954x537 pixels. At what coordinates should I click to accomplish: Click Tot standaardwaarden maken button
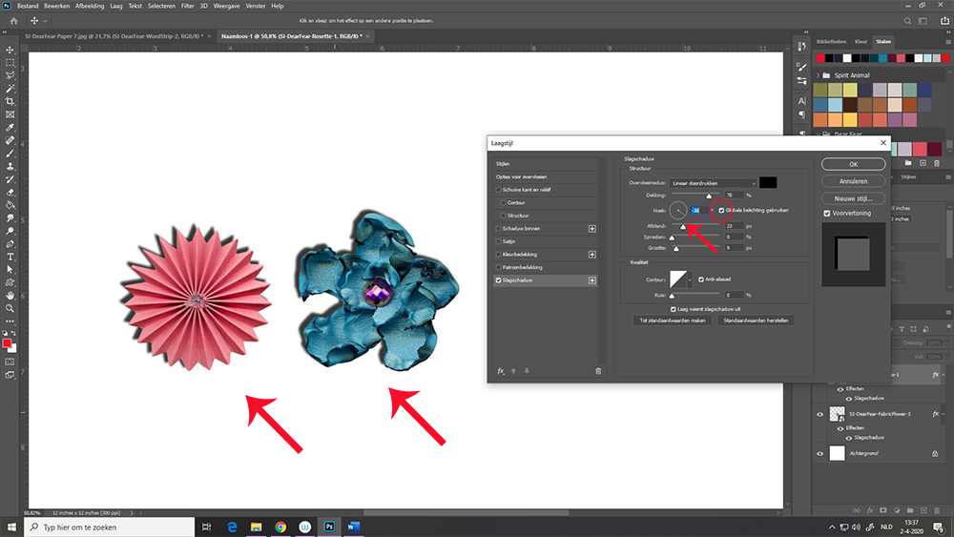click(x=673, y=320)
